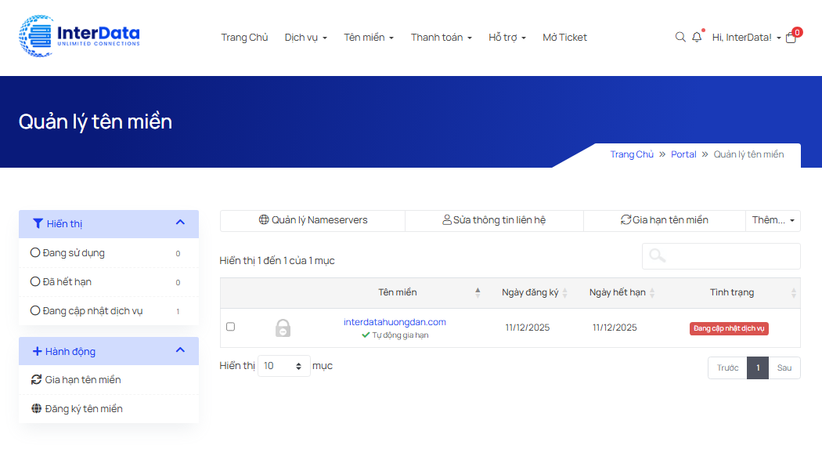The width and height of the screenshot is (822, 449).
Task: Select the Đang cập nhật dịch vụ filter radio
Action: [x=35, y=310]
